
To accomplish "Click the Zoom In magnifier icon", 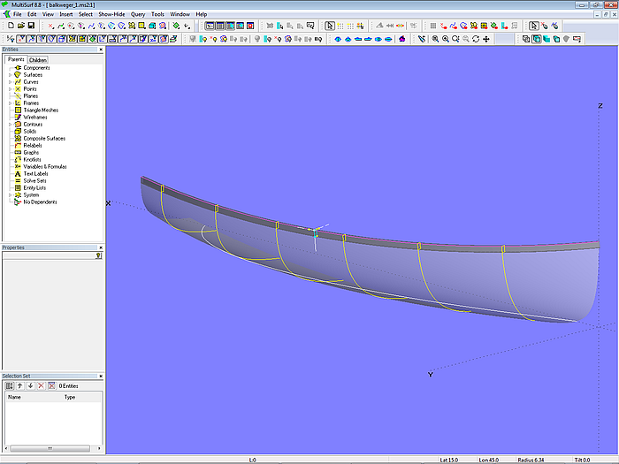I will (x=445, y=39).
